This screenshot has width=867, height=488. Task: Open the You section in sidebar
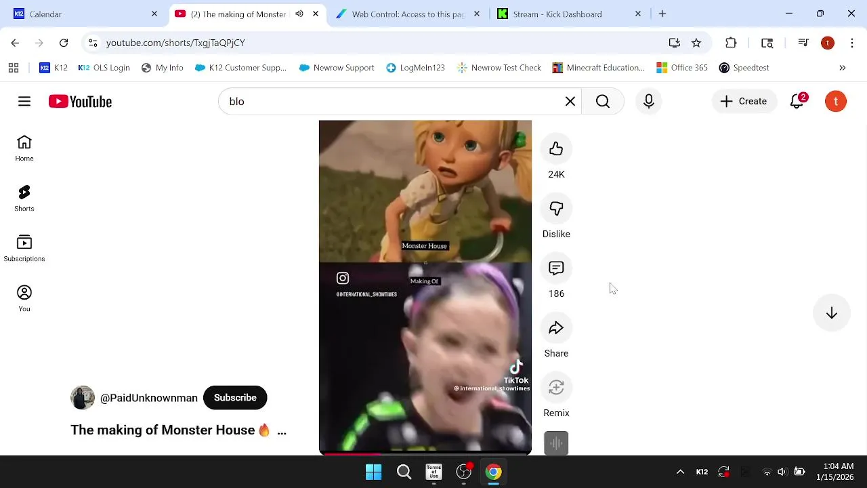click(x=24, y=299)
